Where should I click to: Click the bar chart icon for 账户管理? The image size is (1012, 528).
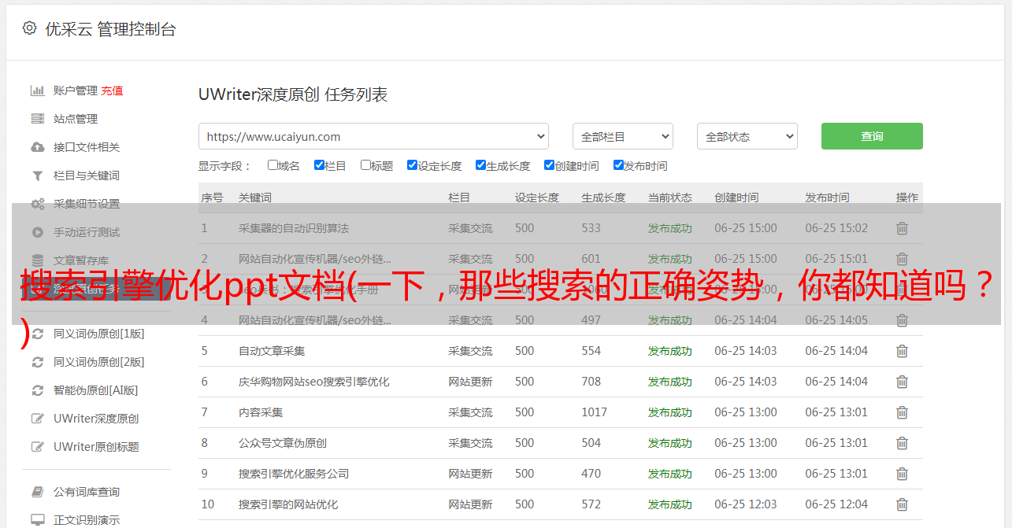point(37,90)
